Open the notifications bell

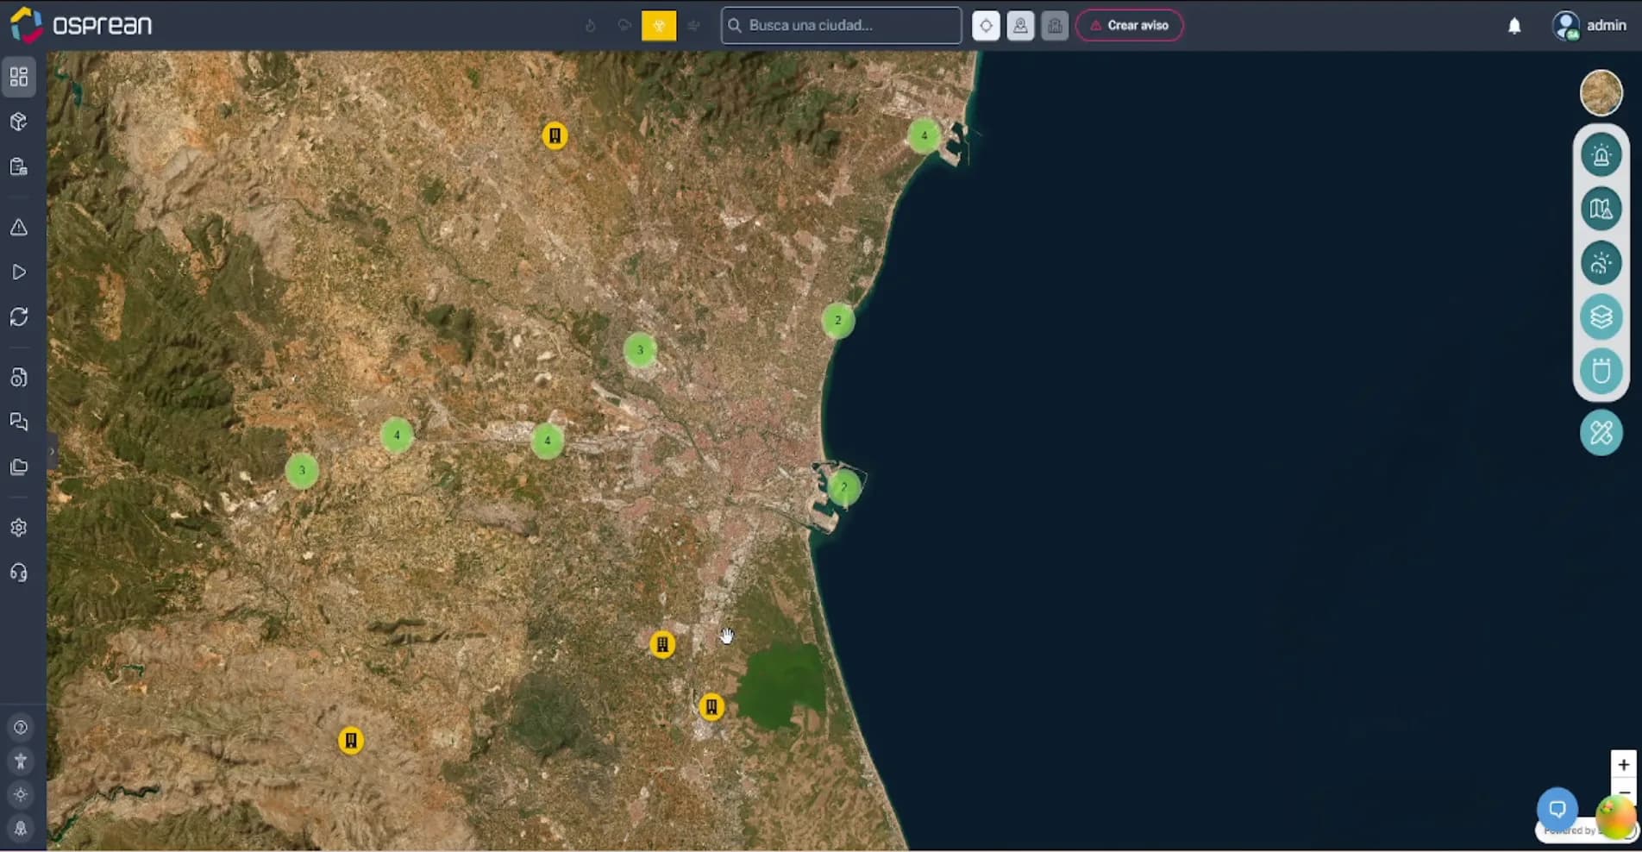click(1514, 26)
